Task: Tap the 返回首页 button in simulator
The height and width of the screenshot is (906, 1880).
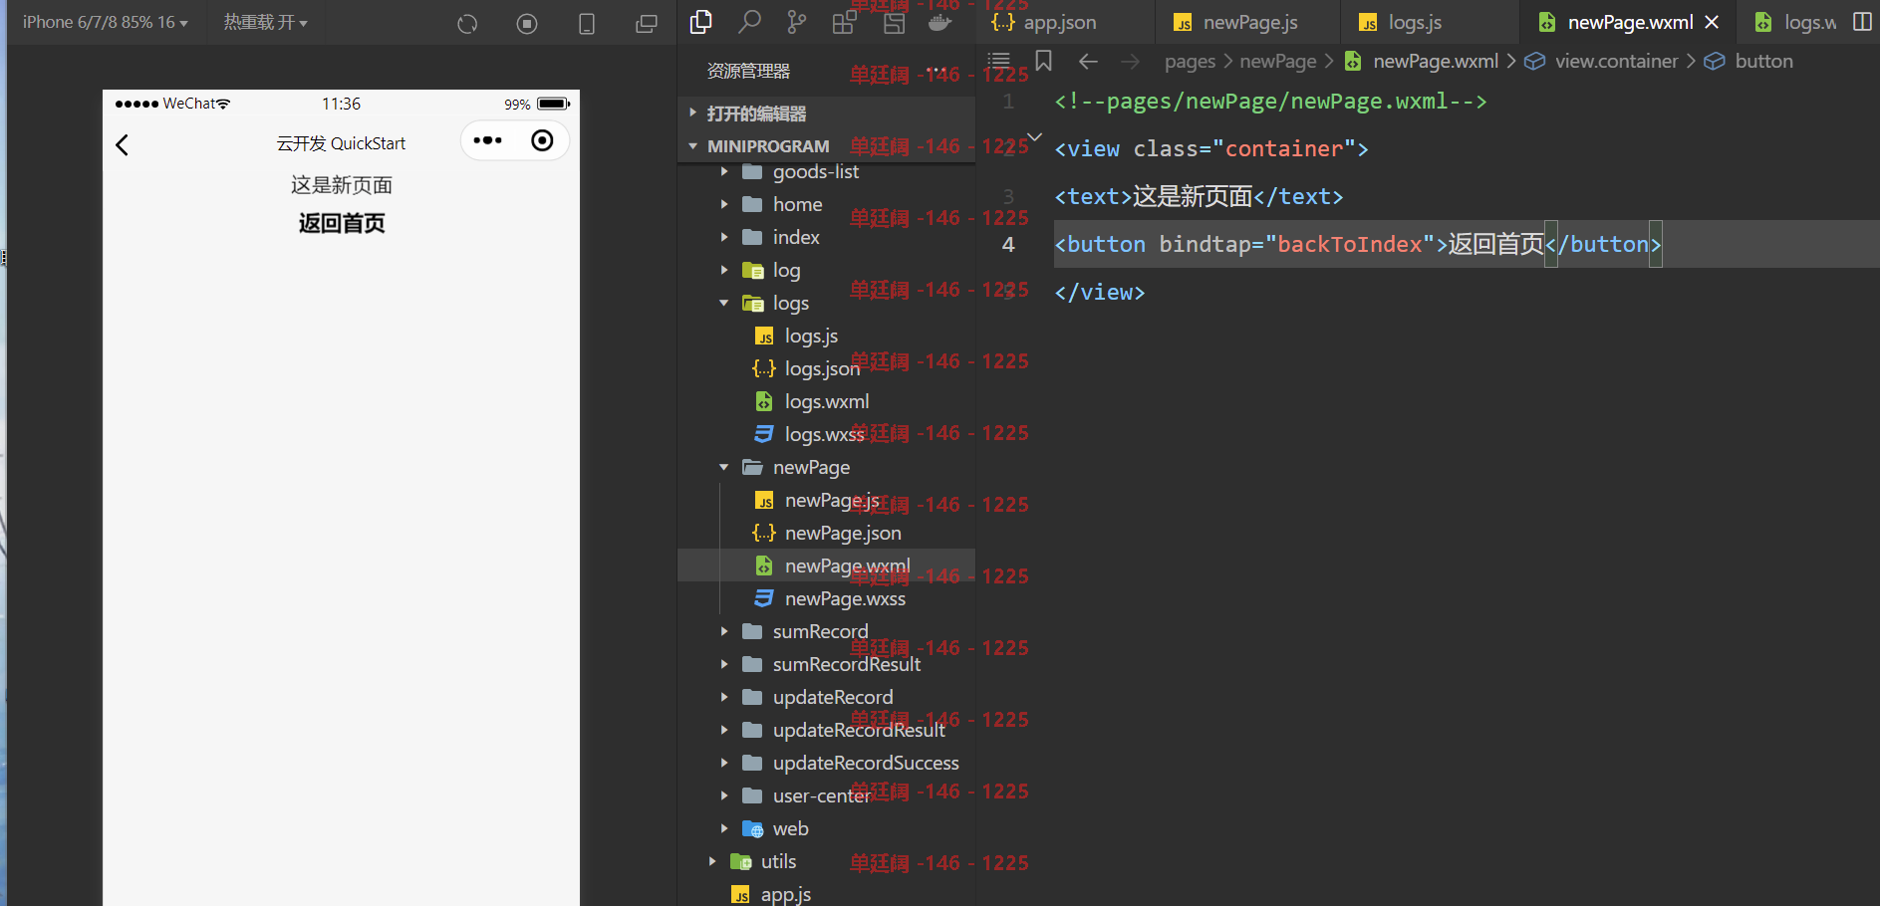Action: [341, 223]
